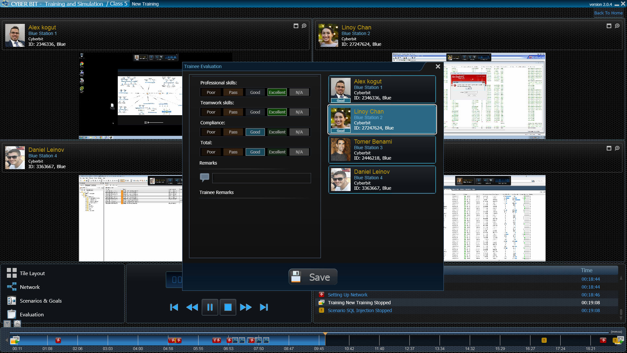Choose Daniel Leinov from trainee list
The height and width of the screenshot is (353, 627).
coord(382,180)
